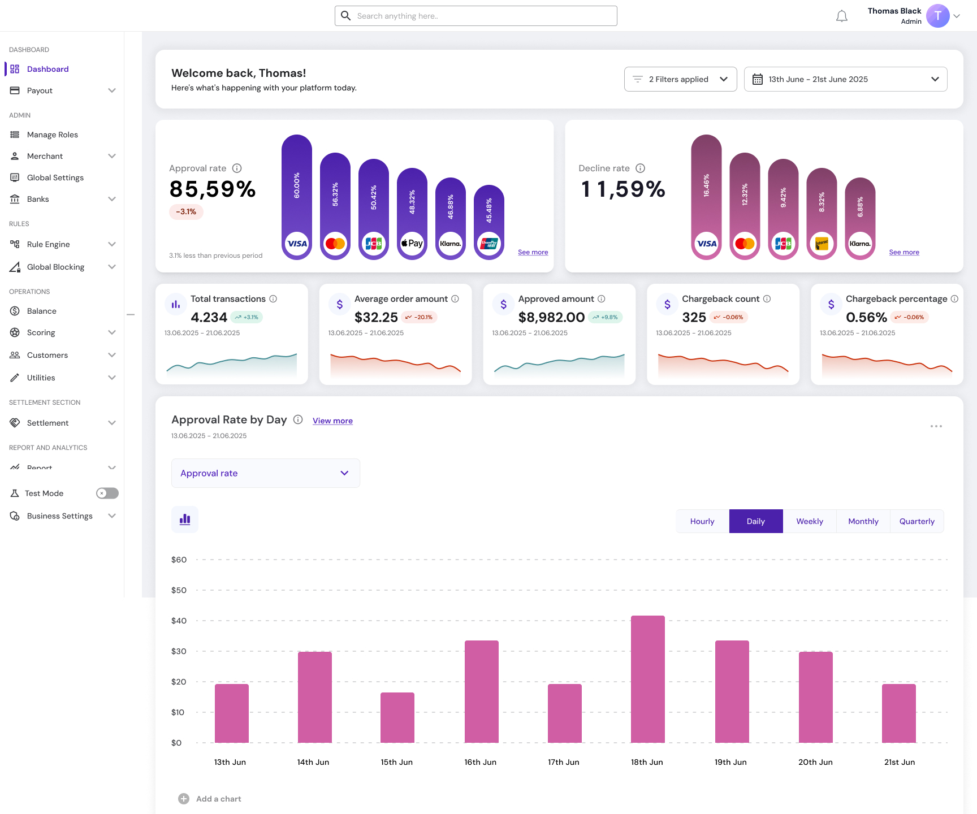Click the Add a chart button

click(x=210, y=799)
